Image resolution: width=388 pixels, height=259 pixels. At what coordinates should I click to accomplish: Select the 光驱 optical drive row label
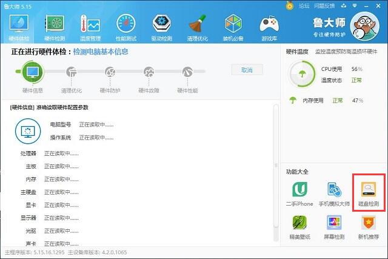(x=31, y=231)
